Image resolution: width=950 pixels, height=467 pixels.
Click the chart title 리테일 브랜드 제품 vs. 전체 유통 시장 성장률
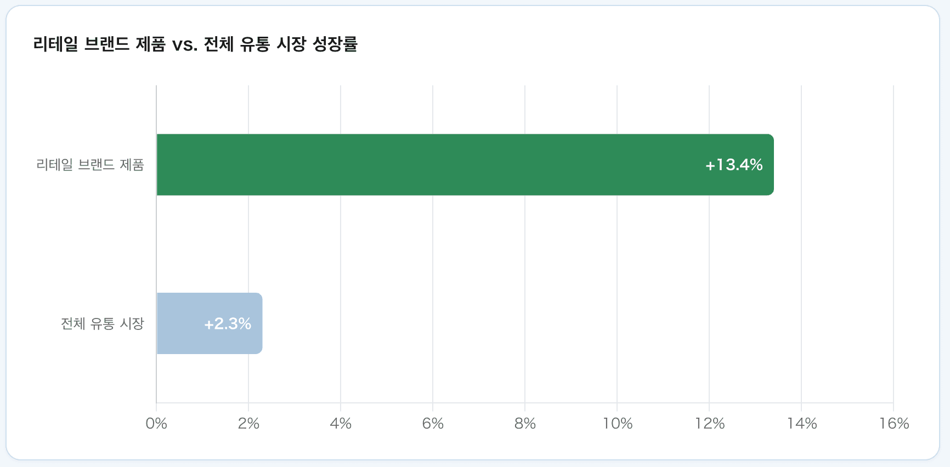click(195, 44)
